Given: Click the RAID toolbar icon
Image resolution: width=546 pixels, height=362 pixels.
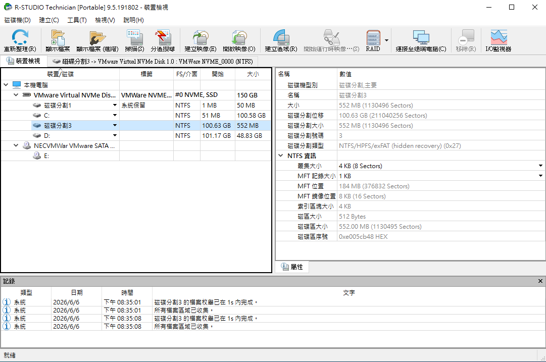Looking at the screenshot, I should click(373, 37).
